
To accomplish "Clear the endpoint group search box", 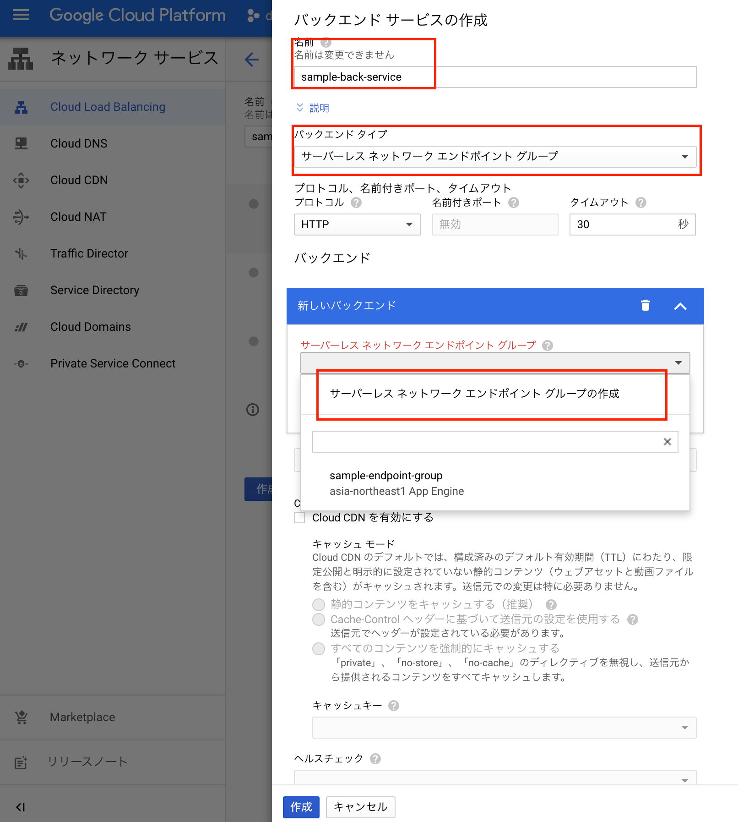I will [x=667, y=442].
